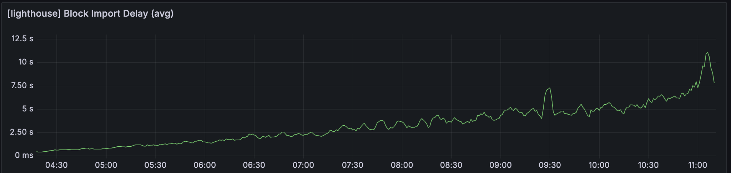Screen dimensions: 731x173
Task: Click the 10:30 time axis label
Action: click(x=648, y=165)
